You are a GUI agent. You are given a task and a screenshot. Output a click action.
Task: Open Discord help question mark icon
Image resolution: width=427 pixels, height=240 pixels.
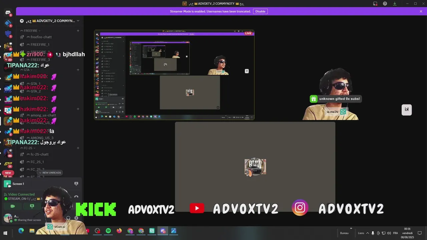coord(385,4)
